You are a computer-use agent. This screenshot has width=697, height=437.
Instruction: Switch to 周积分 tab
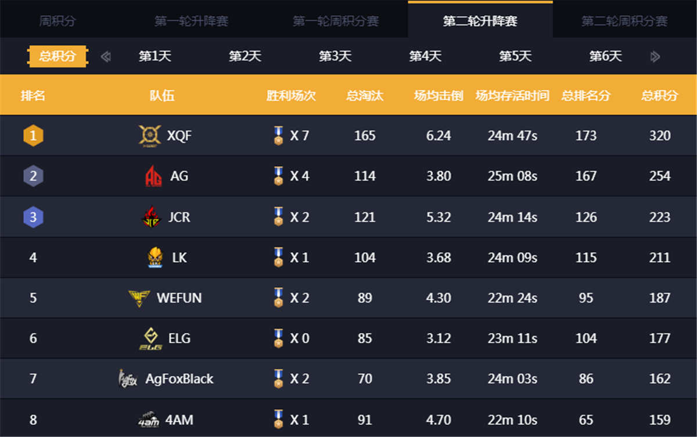tap(58, 22)
